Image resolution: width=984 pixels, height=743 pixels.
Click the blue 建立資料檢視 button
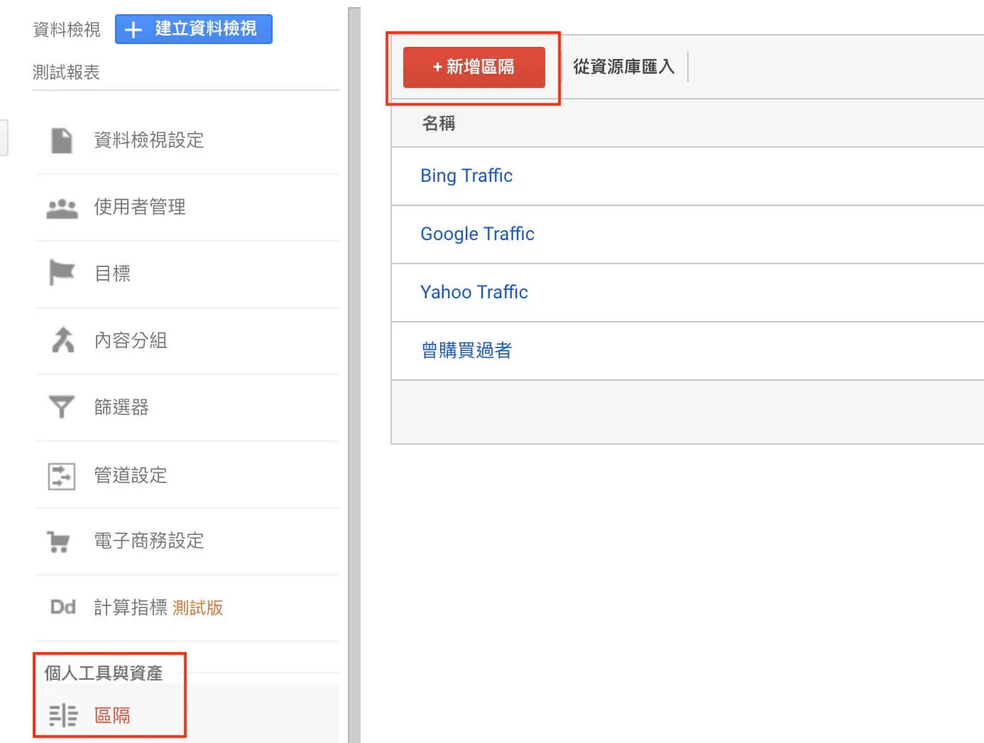click(193, 29)
